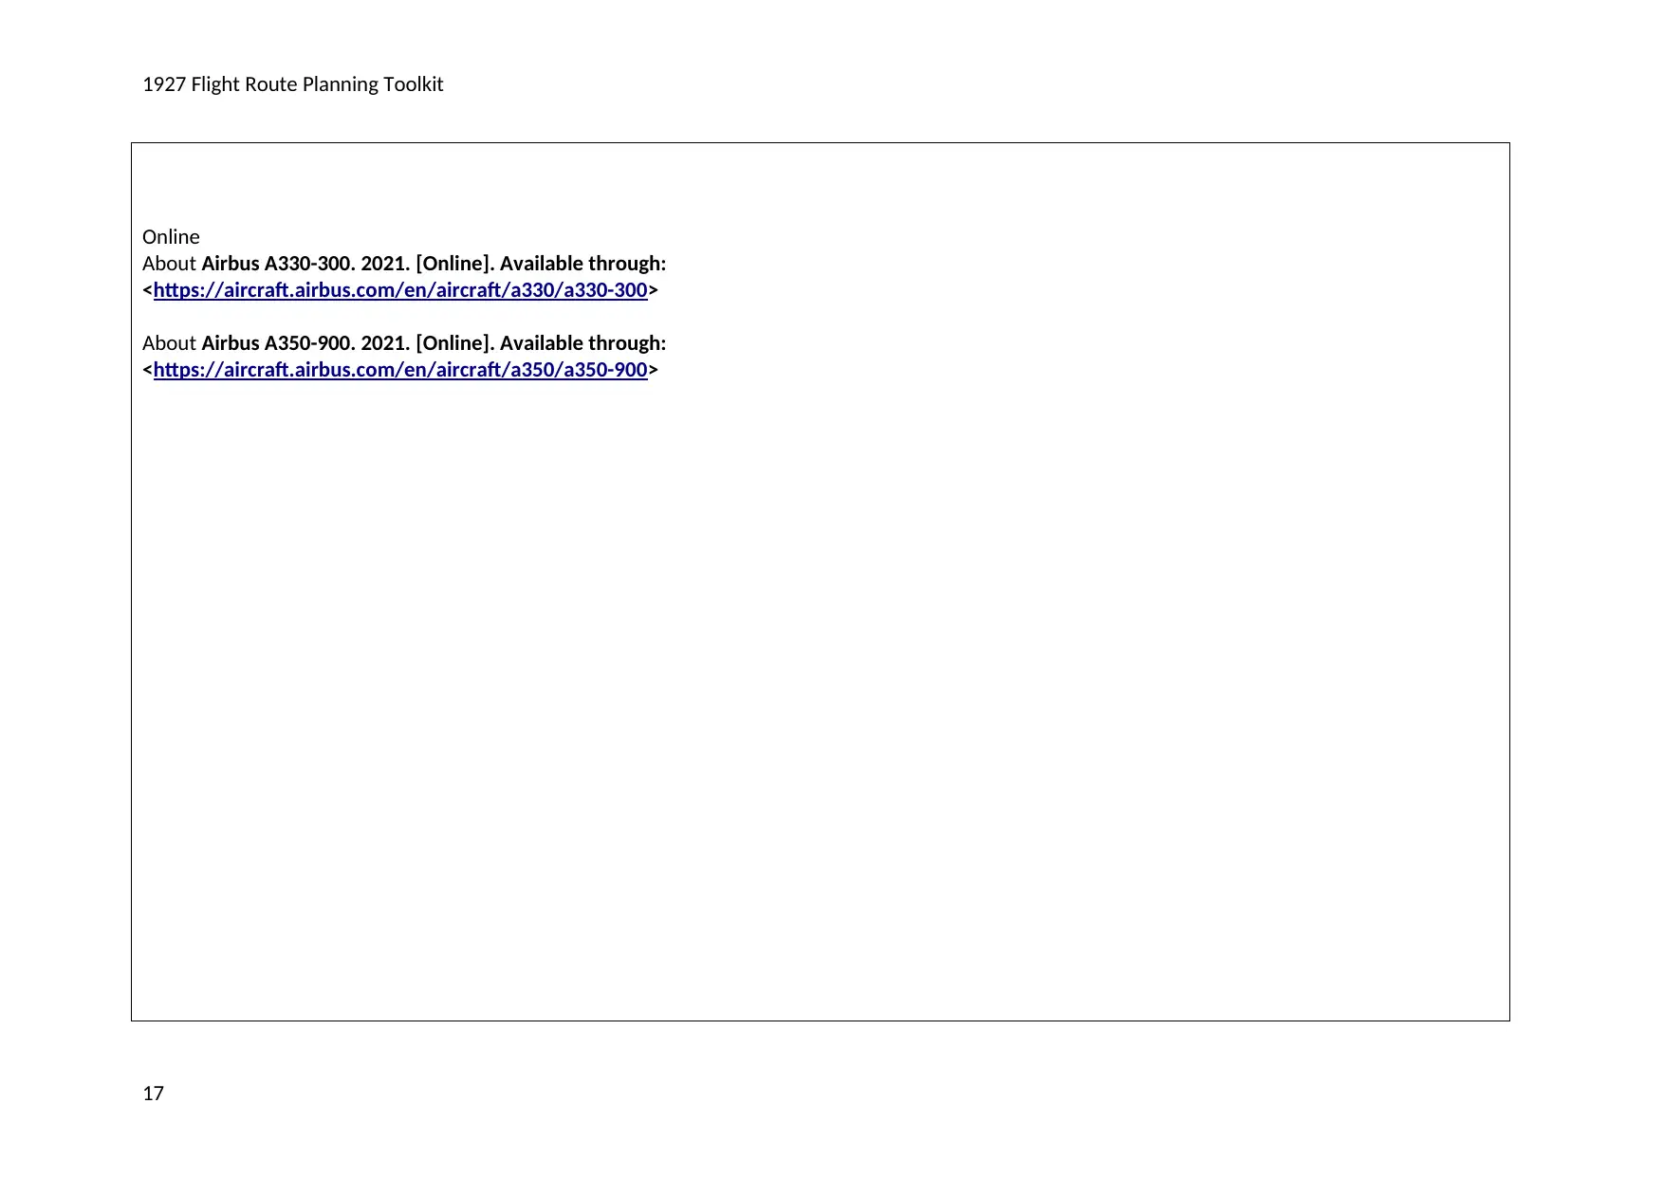The width and height of the screenshot is (1664, 1177).
Task: Click the 'About Airbus A350-900. 2021.' reference line
Action: click(404, 343)
